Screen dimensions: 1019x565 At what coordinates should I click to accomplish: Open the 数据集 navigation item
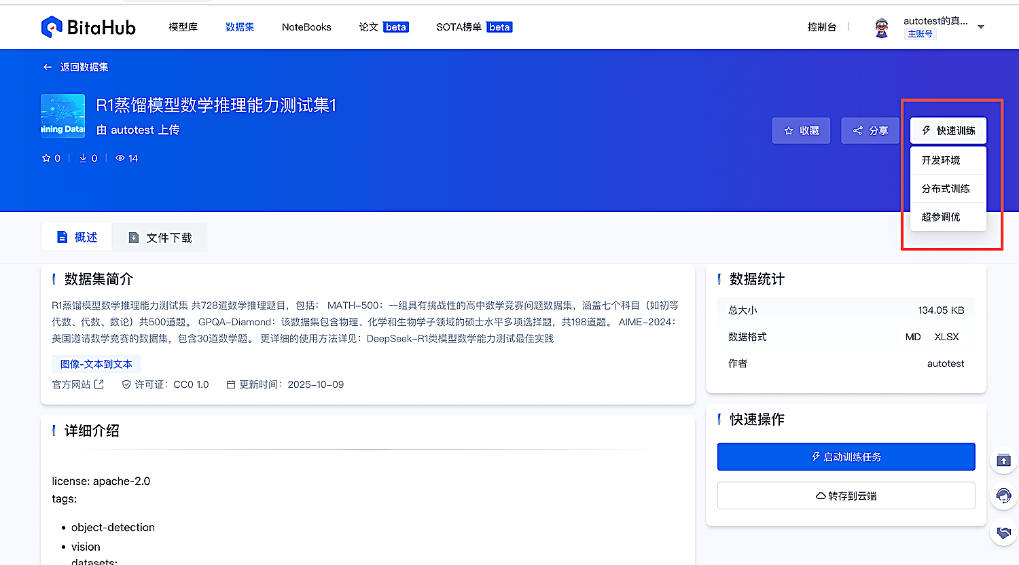[x=240, y=27]
